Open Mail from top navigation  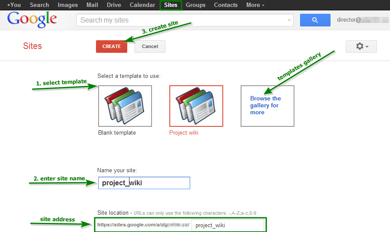point(92,5)
